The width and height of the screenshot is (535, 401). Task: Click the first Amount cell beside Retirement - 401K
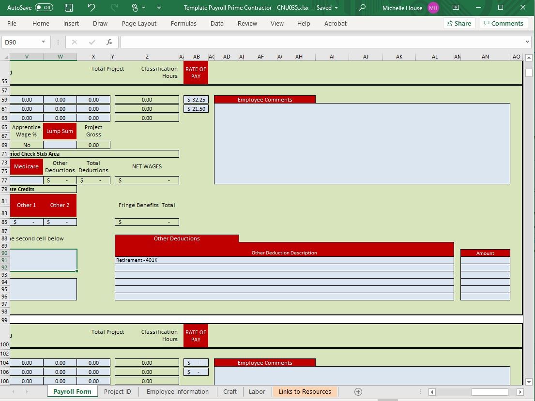(x=485, y=260)
